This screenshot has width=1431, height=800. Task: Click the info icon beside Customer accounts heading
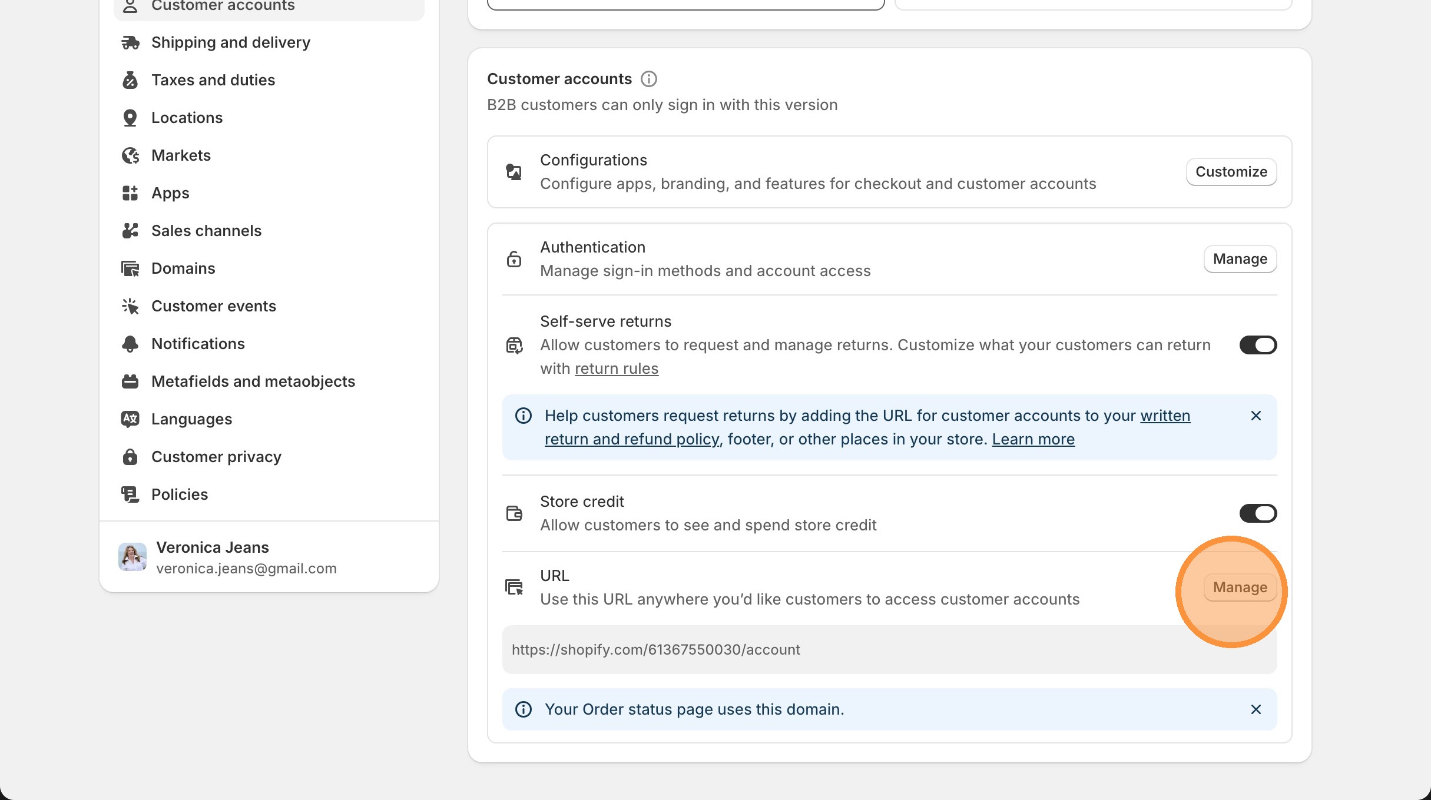click(x=649, y=79)
